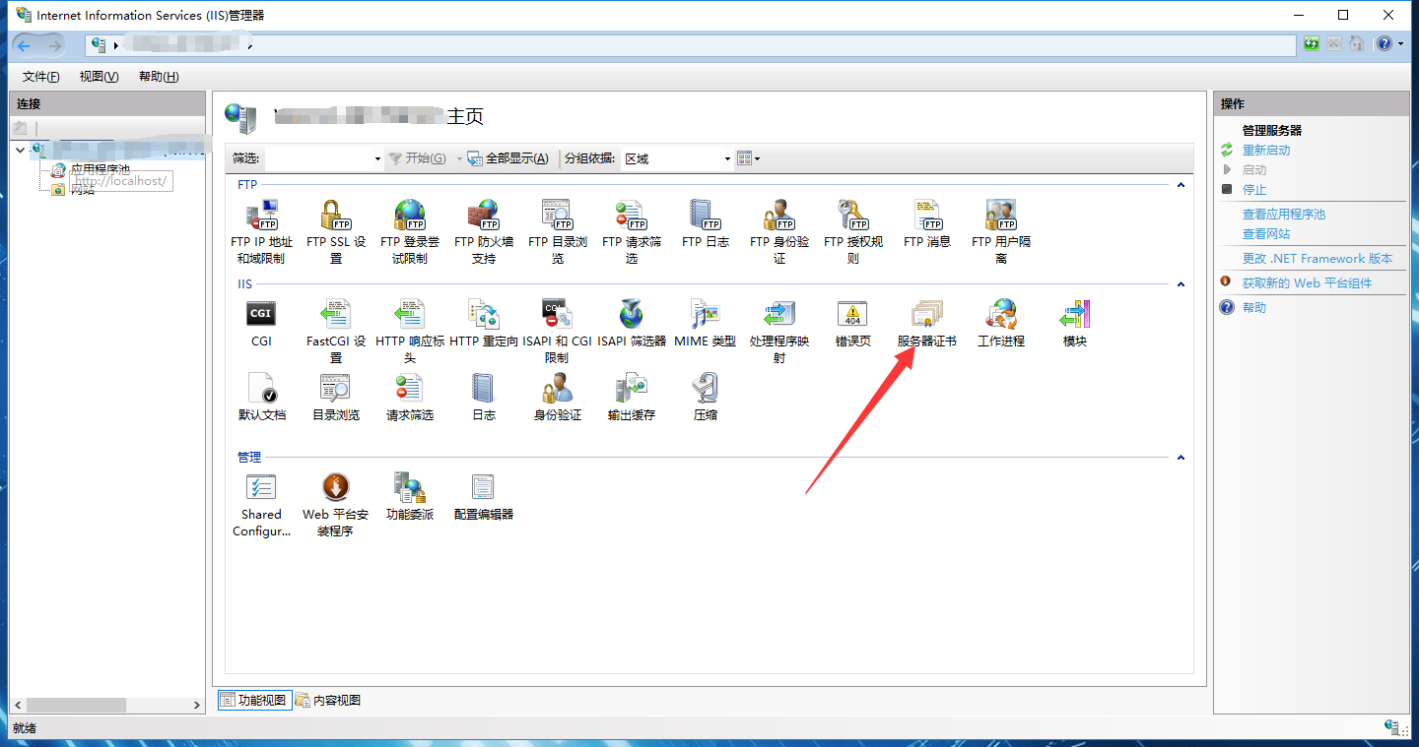This screenshot has width=1419, height=747.
Task: Click 全部显示(A) in filter toolbar
Action: [508, 158]
